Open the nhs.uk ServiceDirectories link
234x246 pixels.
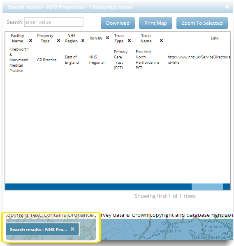coord(199,60)
